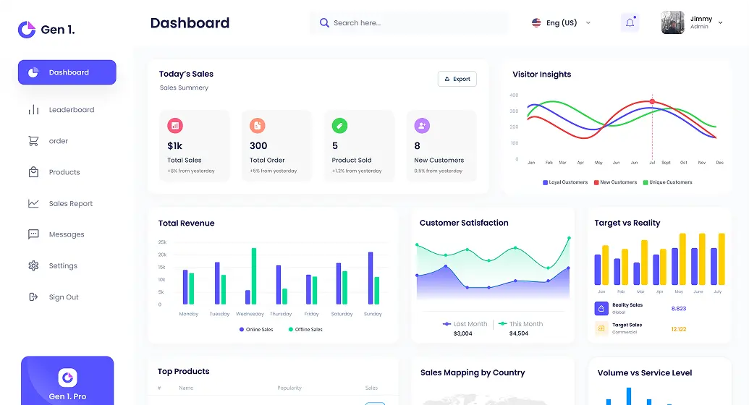Click the Product Sold green tag icon
749x405 pixels.
click(339, 126)
